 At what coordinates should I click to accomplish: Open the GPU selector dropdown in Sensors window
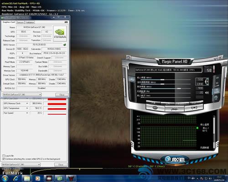pos(21,164)
